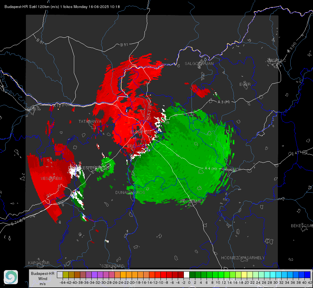Click the E 71 route label in the lower left
This screenshot has height=288, width=313.
pos(18,221)
